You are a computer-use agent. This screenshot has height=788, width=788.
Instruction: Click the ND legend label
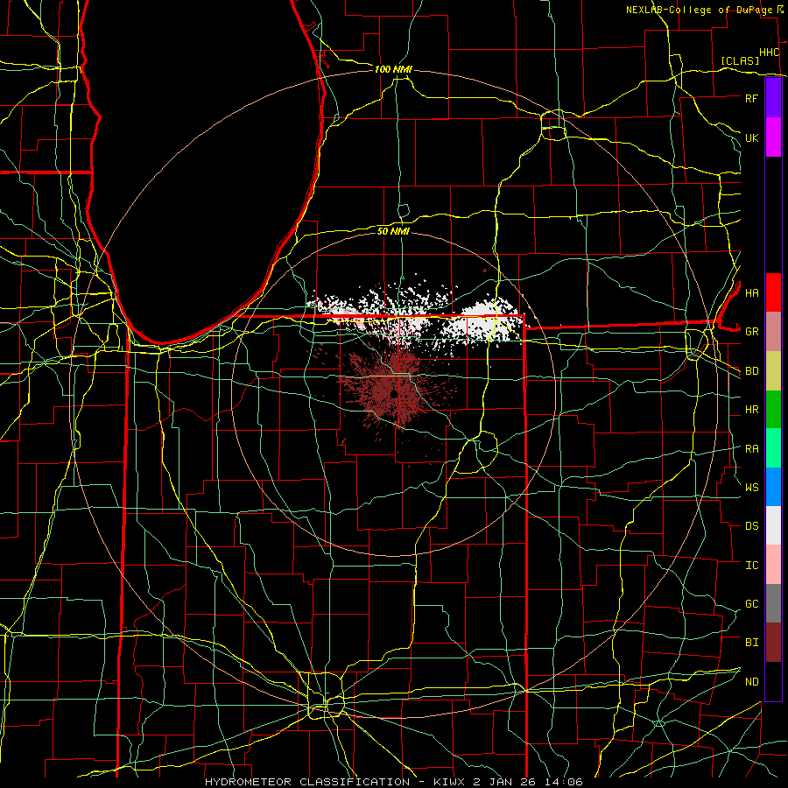tap(751, 682)
